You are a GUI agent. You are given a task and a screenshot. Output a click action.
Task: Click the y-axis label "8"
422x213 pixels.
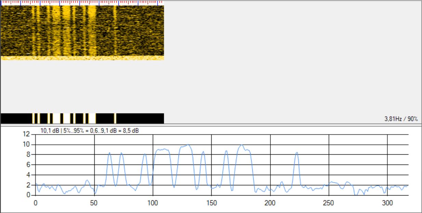coord(29,155)
